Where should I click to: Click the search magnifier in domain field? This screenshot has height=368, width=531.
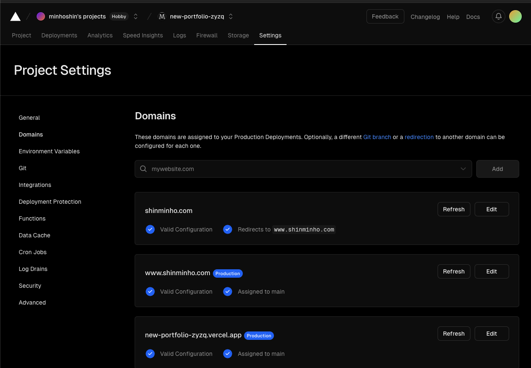143,169
